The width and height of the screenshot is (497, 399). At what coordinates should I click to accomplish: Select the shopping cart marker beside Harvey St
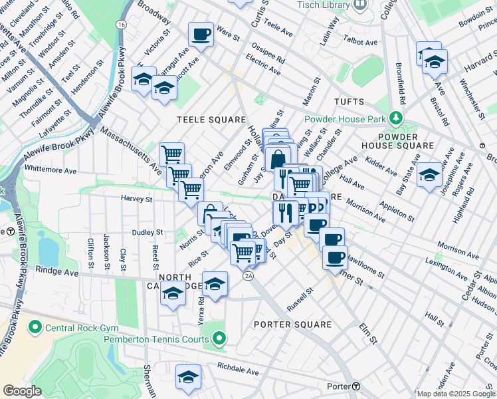[191, 189]
